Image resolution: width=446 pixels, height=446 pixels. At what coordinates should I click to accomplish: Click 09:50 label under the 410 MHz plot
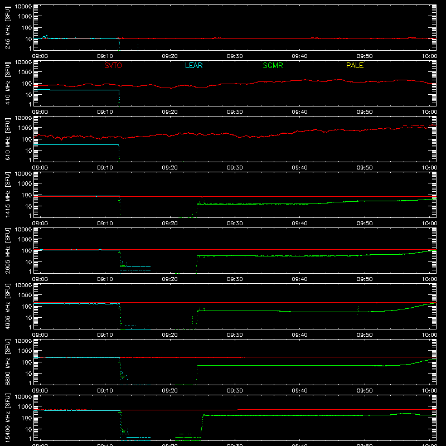click(x=365, y=112)
